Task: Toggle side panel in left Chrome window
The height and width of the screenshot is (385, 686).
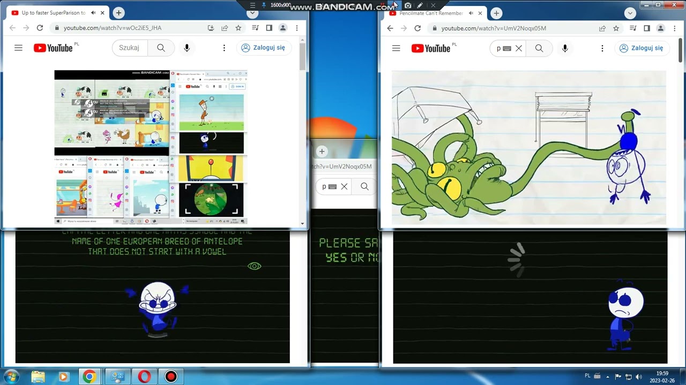Action: pyautogui.click(x=269, y=28)
